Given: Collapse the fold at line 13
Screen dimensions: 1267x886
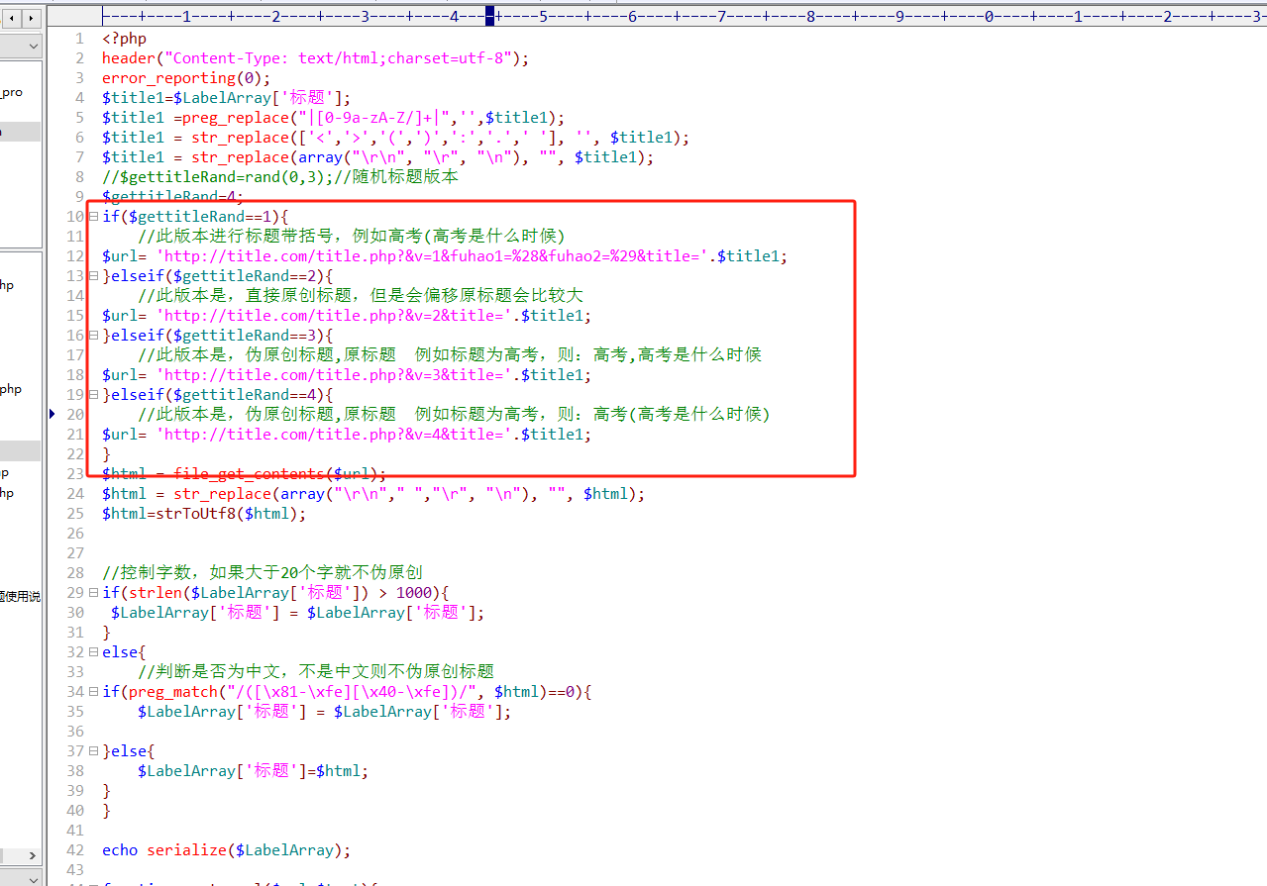Looking at the screenshot, I should pos(93,275).
